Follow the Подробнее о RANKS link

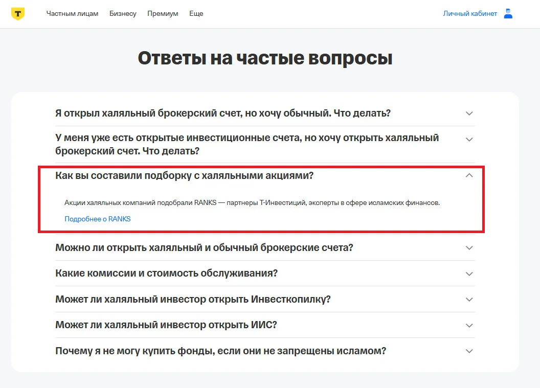(98, 219)
